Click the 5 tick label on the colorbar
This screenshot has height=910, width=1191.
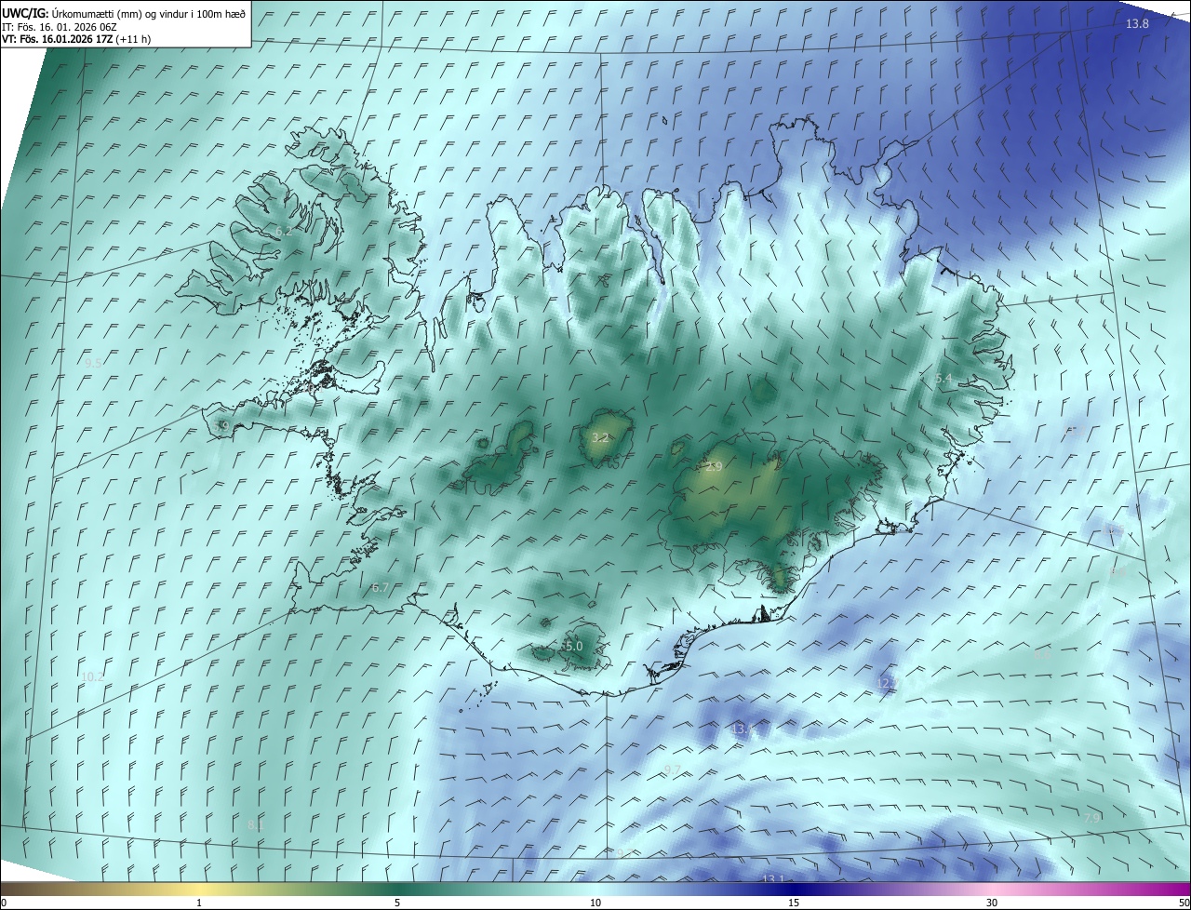tap(397, 903)
